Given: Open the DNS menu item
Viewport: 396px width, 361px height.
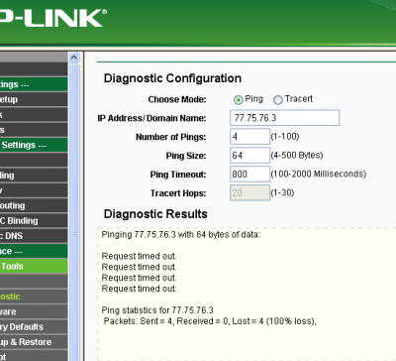Looking at the screenshot, I should 34,236.
